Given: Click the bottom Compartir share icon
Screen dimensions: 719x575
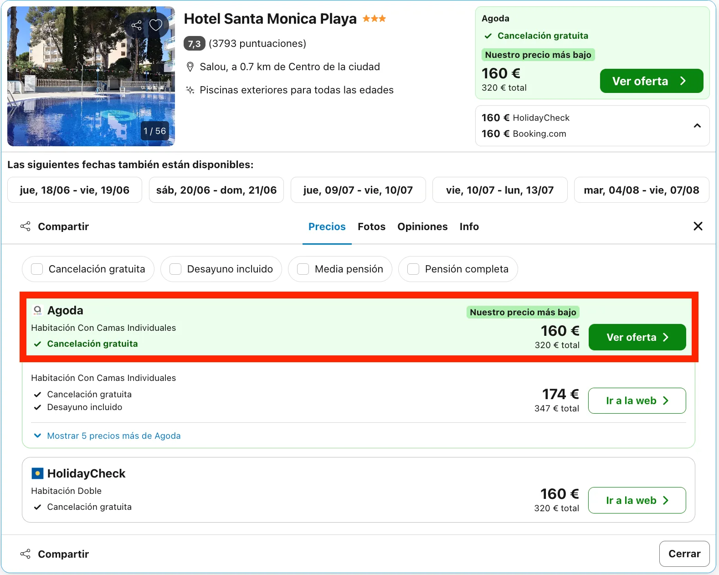Looking at the screenshot, I should pyautogui.click(x=26, y=554).
